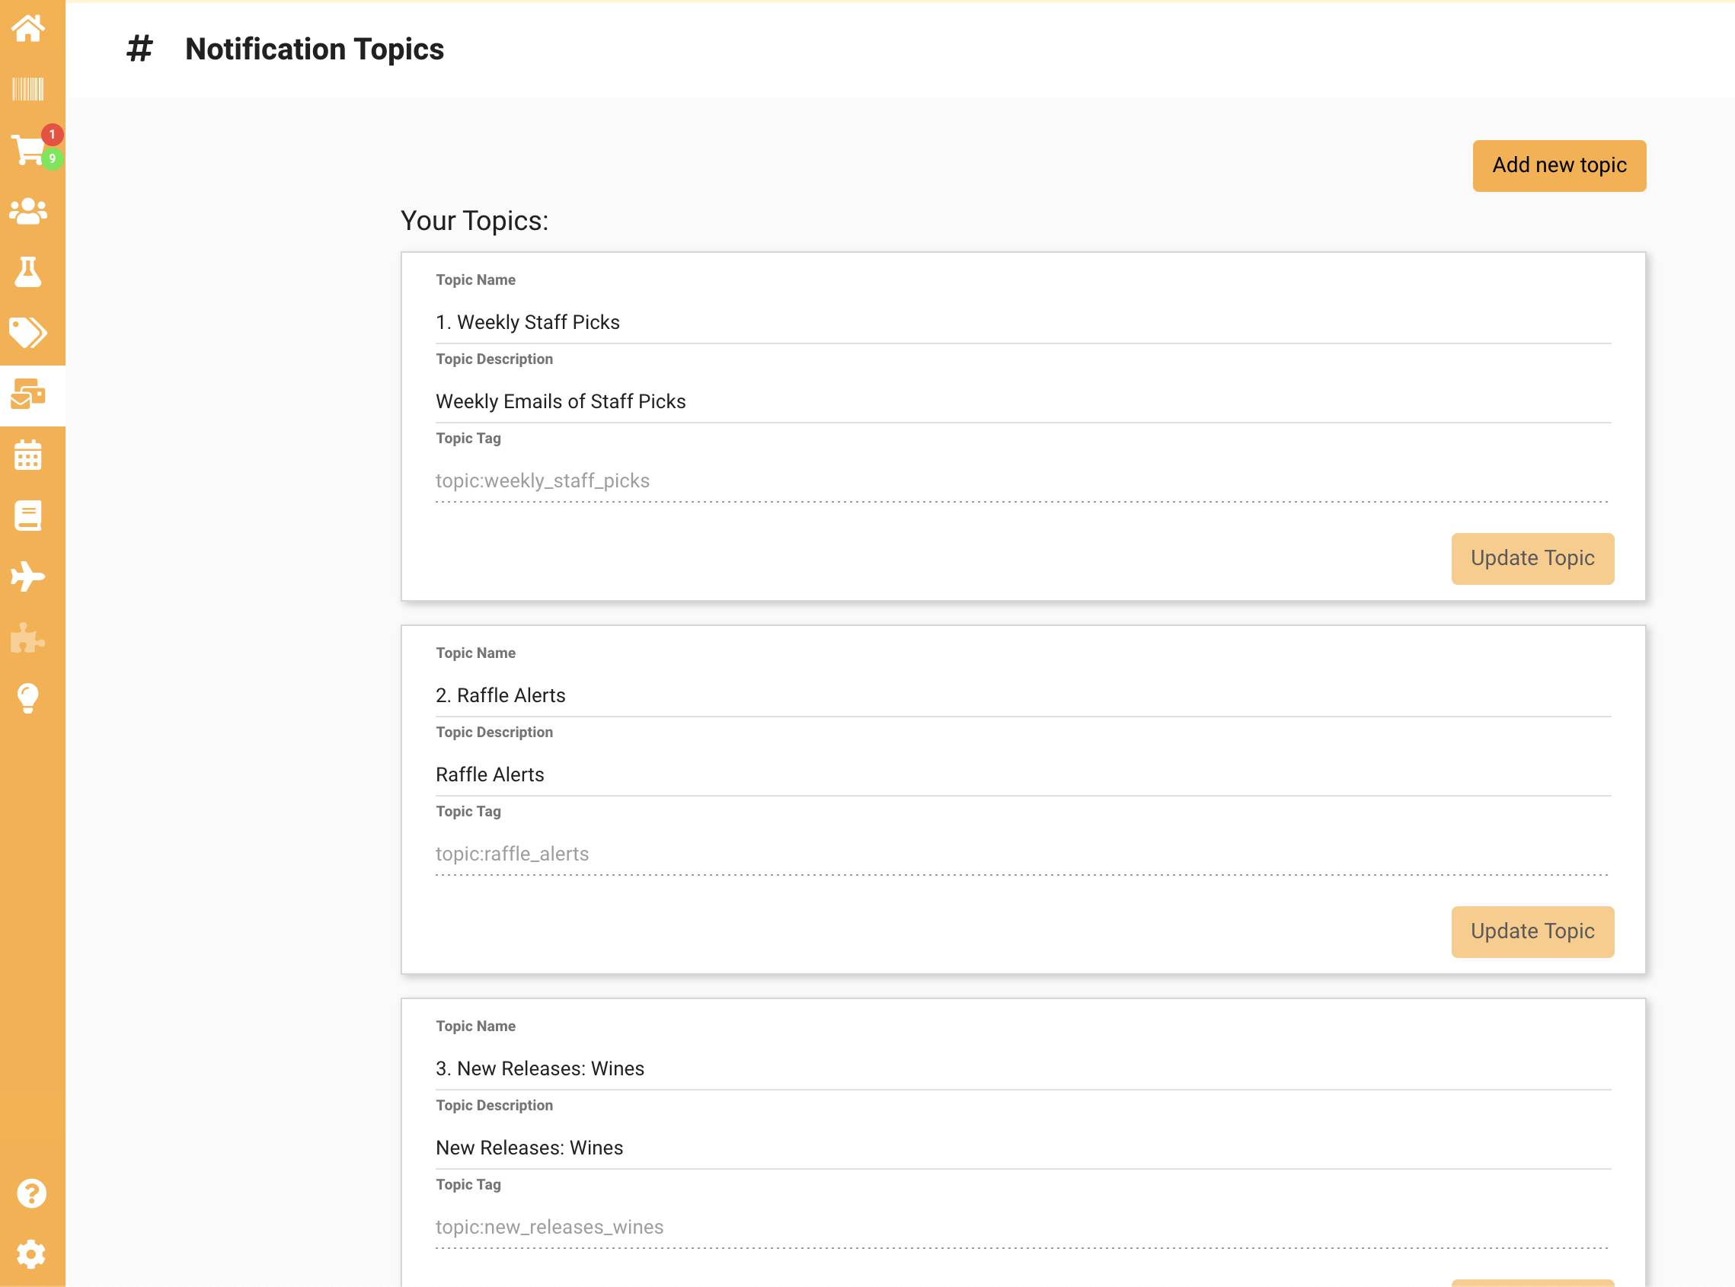Update the Weekly Staff Picks topic
The width and height of the screenshot is (1735, 1287).
[1532, 558]
